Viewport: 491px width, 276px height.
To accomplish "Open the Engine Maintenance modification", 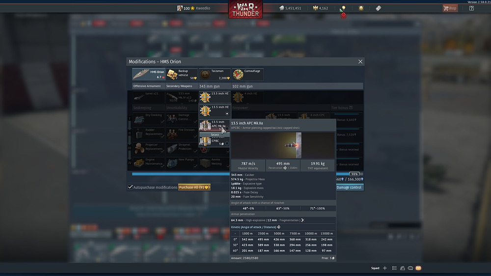I will [x=149, y=163].
